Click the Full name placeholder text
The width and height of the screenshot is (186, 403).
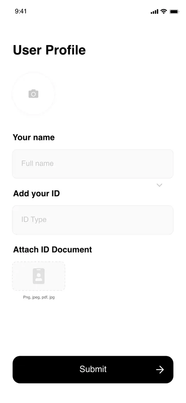(38, 163)
